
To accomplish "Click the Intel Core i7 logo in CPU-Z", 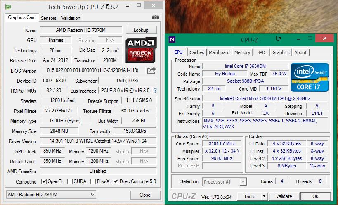I will [x=310, y=77].
